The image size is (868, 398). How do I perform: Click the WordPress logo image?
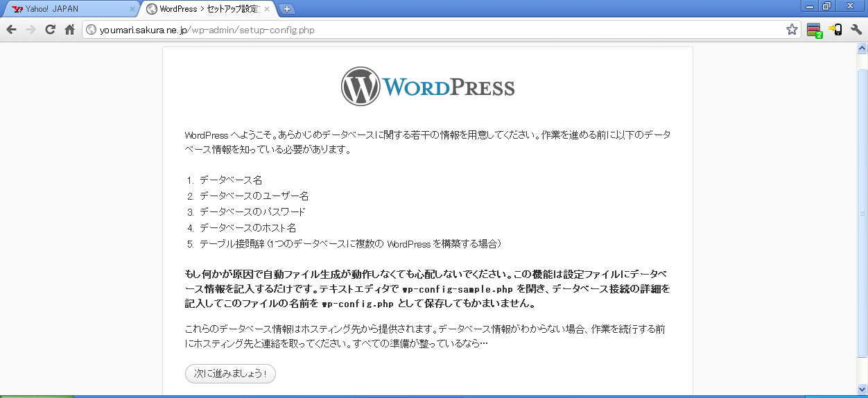point(428,87)
